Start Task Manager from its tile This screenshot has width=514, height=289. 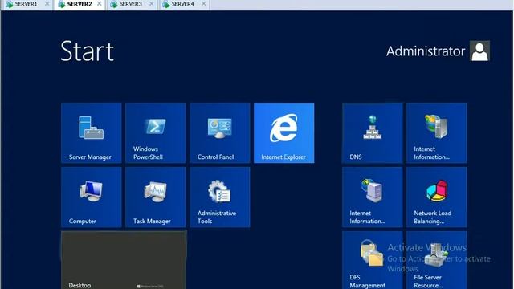click(x=155, y=197)
